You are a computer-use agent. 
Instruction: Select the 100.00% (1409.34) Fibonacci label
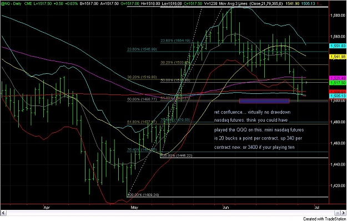coord(143,195)
